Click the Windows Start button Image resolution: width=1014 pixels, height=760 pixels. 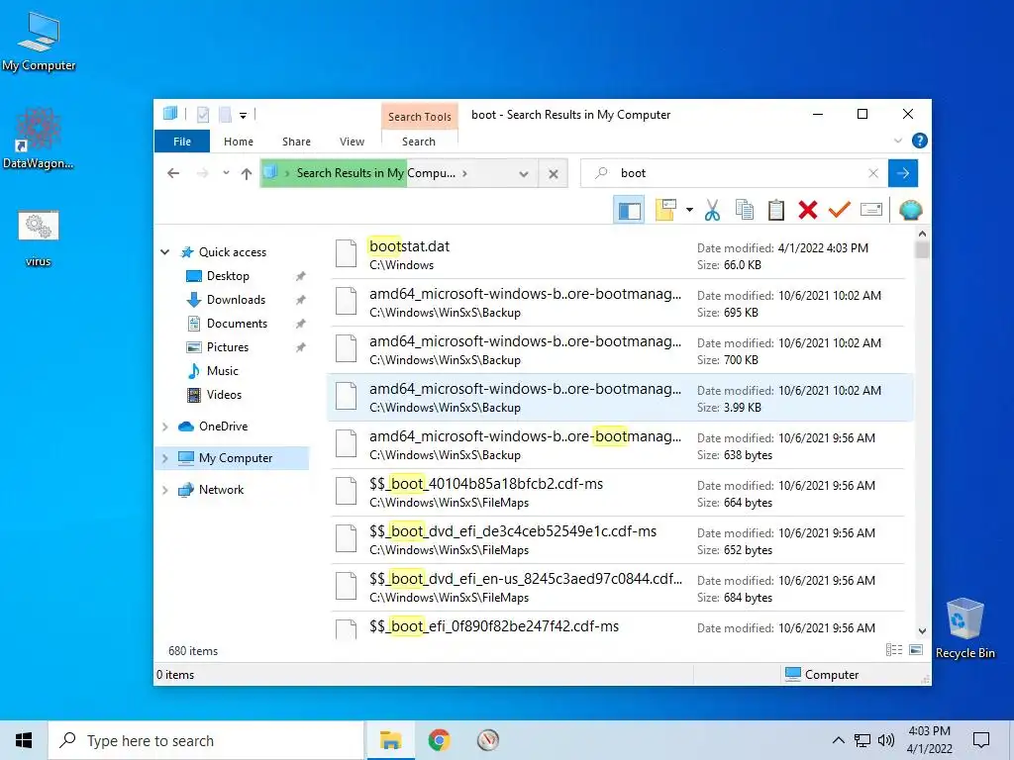pos(24,740)
